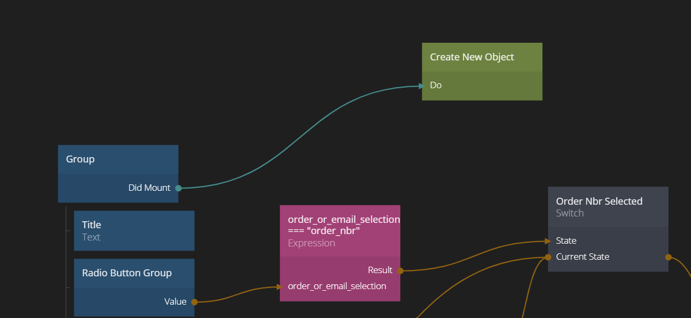Click the Value port label
This screenshot has width=691, height=318.
pos(175,302)
